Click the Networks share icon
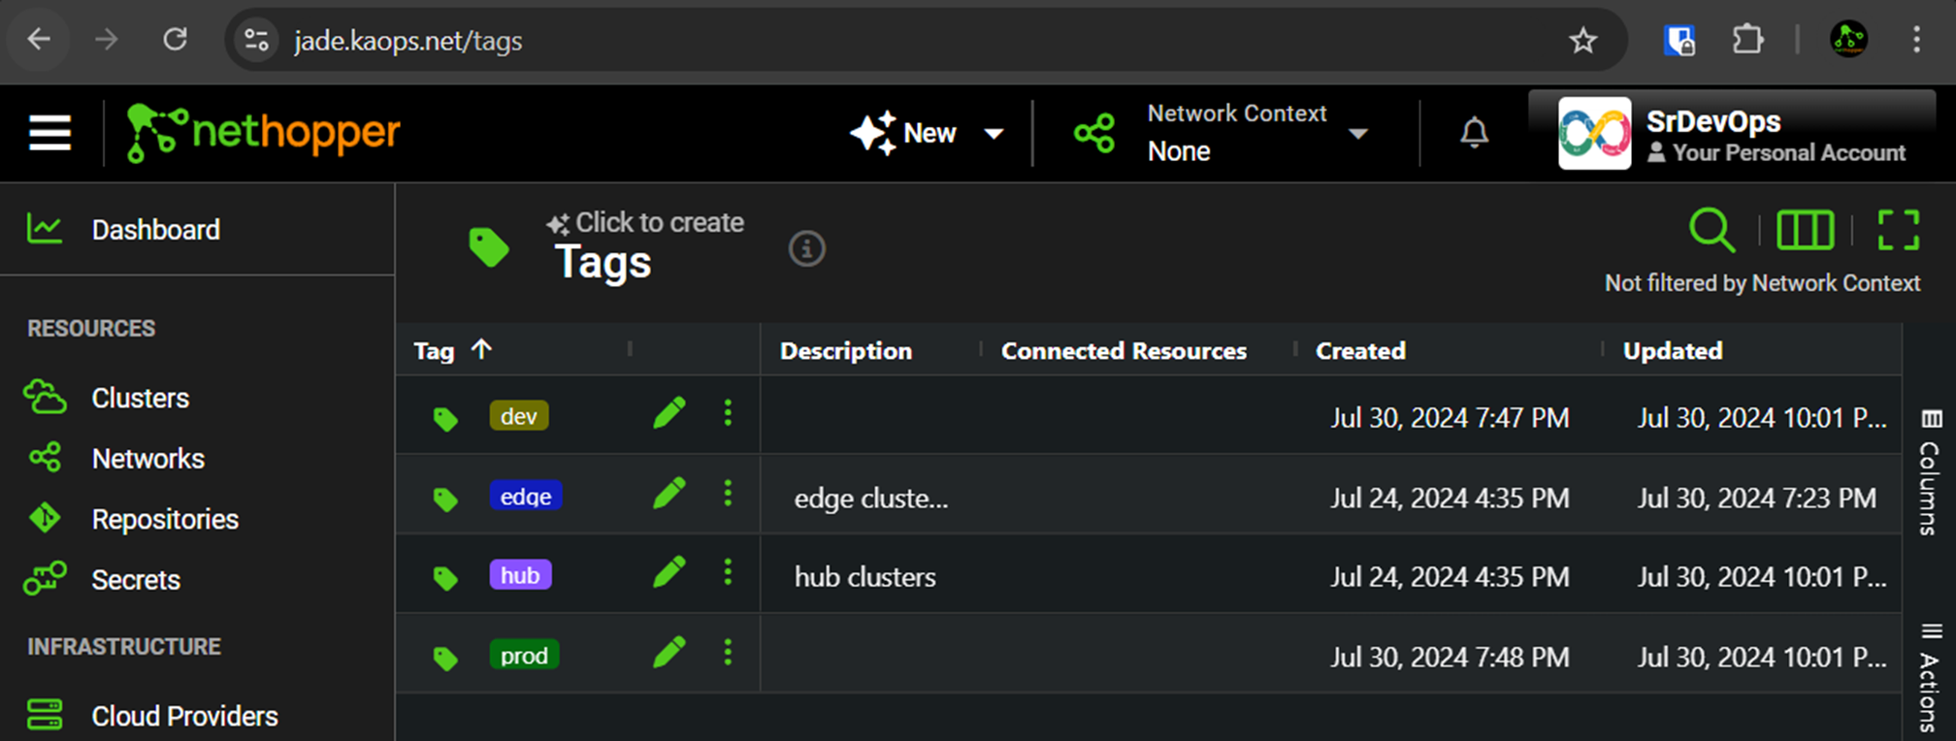Screen dimensions: 1956x741 click(45, 458)
